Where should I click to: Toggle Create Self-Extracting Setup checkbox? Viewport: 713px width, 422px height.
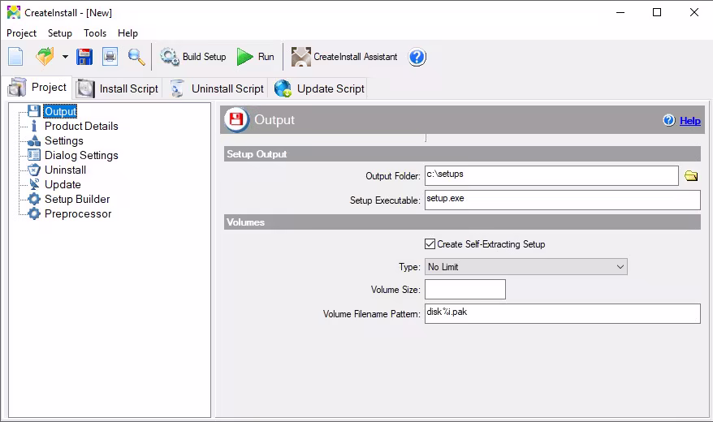click(x=430, y=244)
